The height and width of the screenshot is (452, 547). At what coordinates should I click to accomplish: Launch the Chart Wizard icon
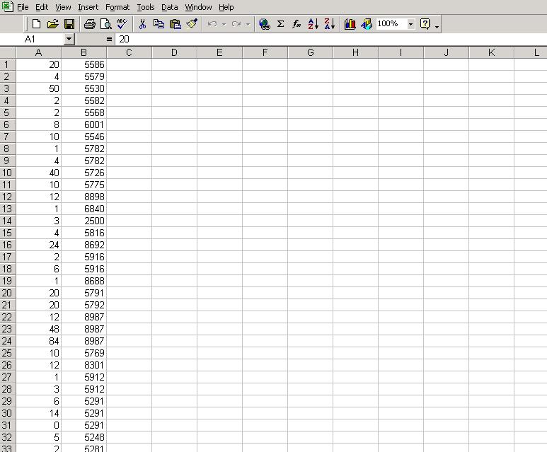tap(350, 24)
